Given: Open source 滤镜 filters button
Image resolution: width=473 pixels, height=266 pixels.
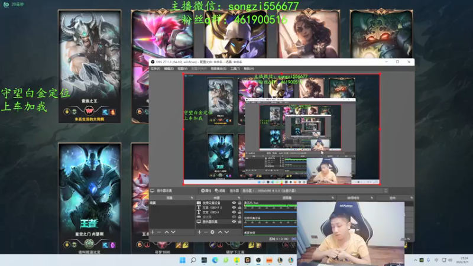Looking at the screenshot, I should coord(220,190).
